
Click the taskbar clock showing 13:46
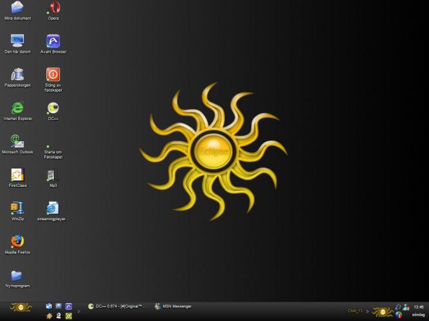click(419, 307)
